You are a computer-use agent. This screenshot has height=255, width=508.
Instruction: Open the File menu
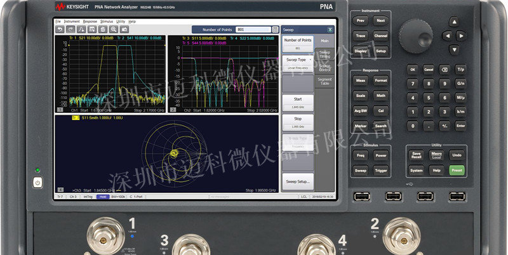tap(58, 22)
